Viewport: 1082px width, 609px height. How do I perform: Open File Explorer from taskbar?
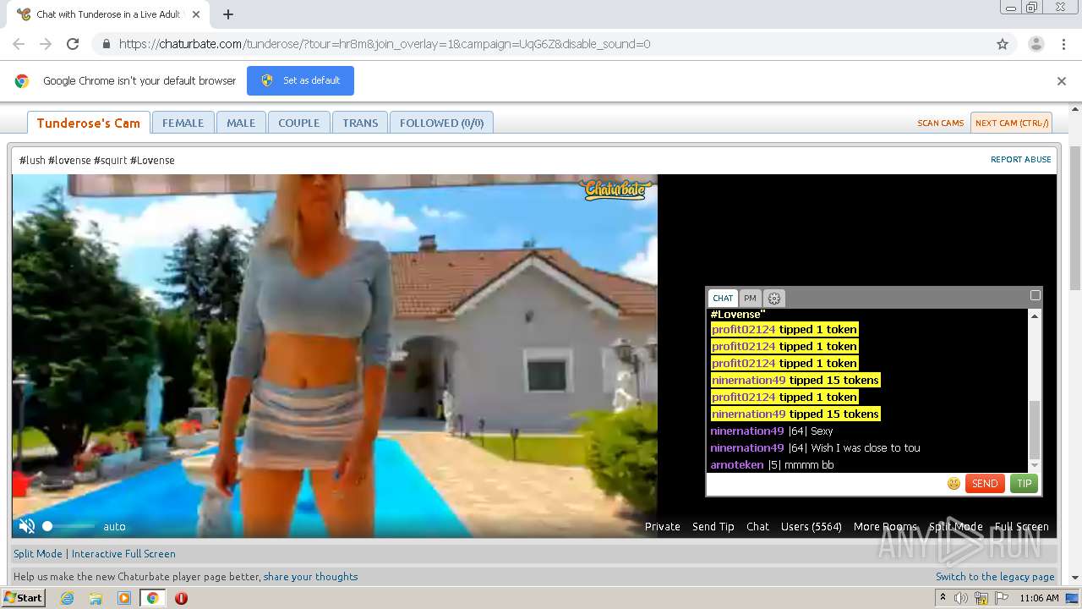96,598
